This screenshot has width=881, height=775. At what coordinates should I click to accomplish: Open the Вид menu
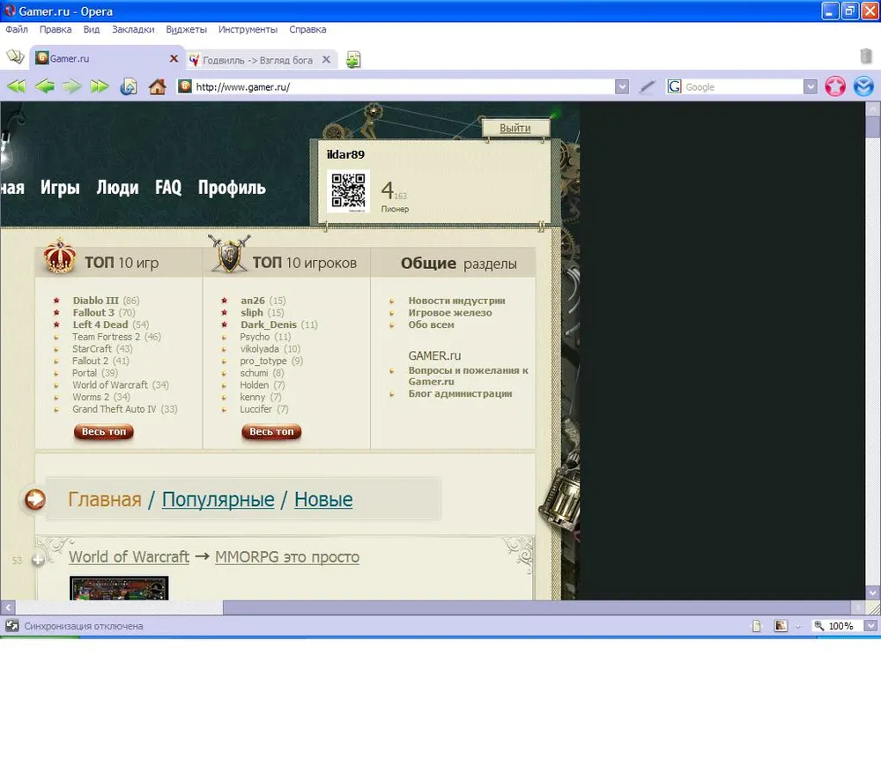92,29
